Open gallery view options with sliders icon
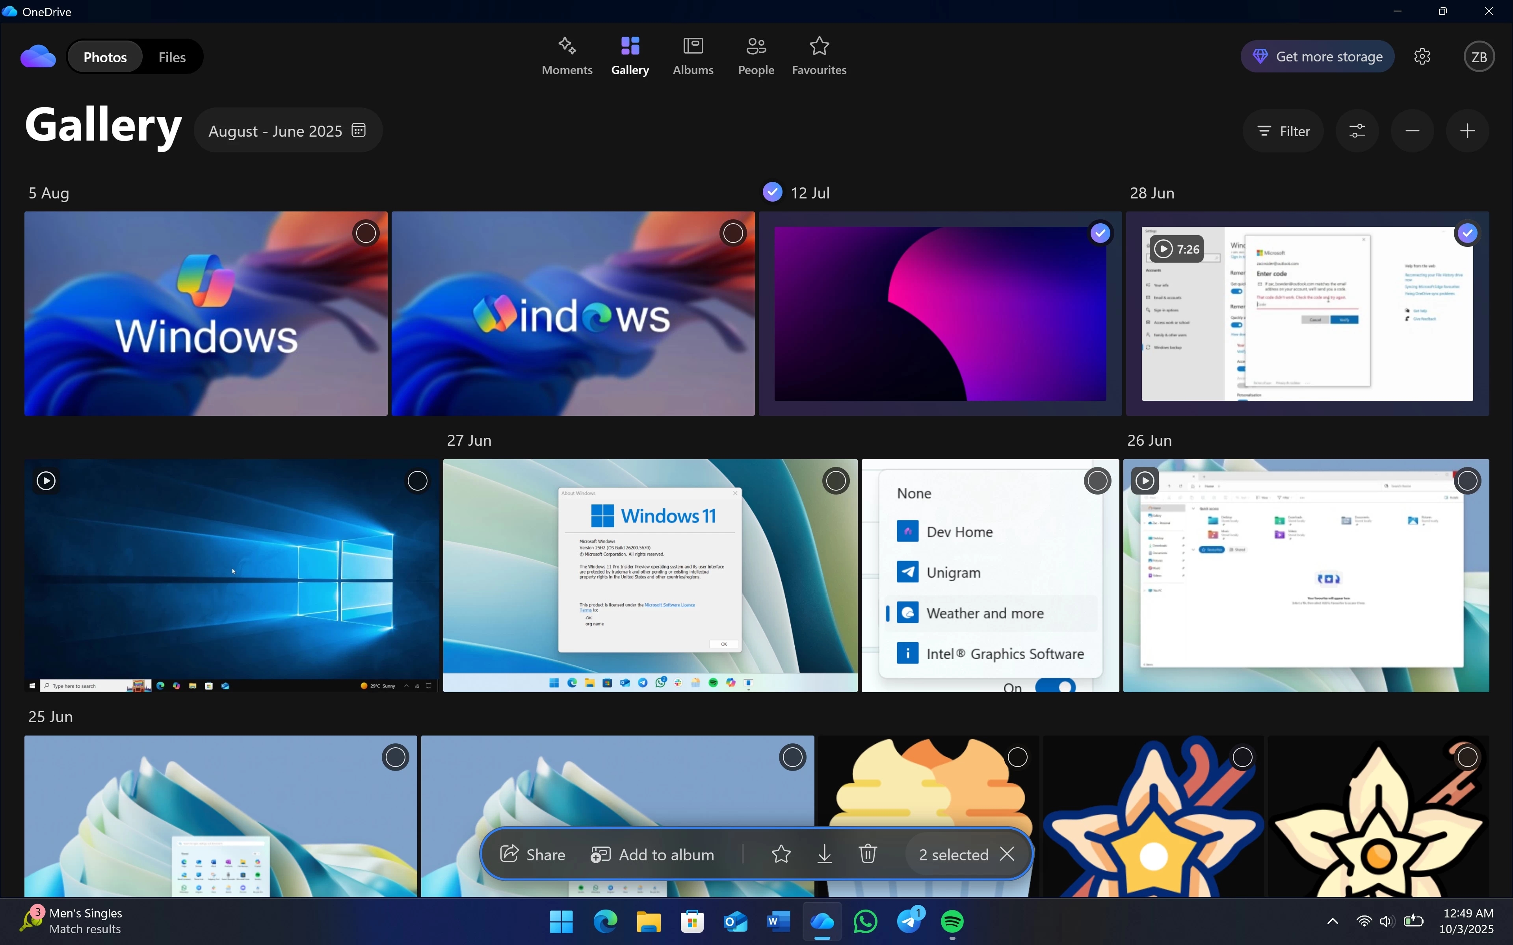Viewport: 1513px width, 945px height. pos(1357,131)
